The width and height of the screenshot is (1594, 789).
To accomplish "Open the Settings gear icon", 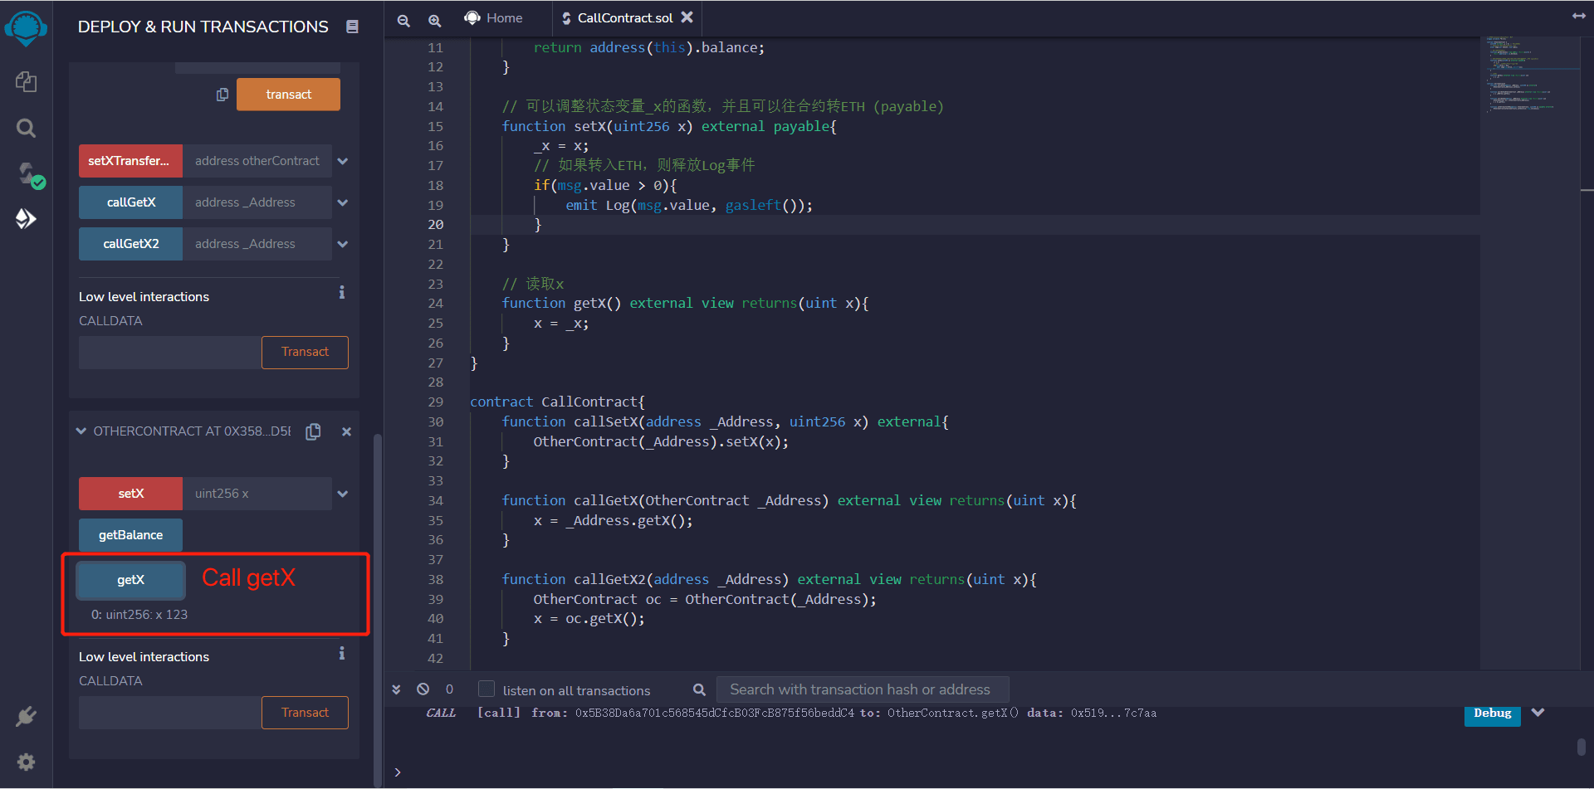I will pos(26,762).
